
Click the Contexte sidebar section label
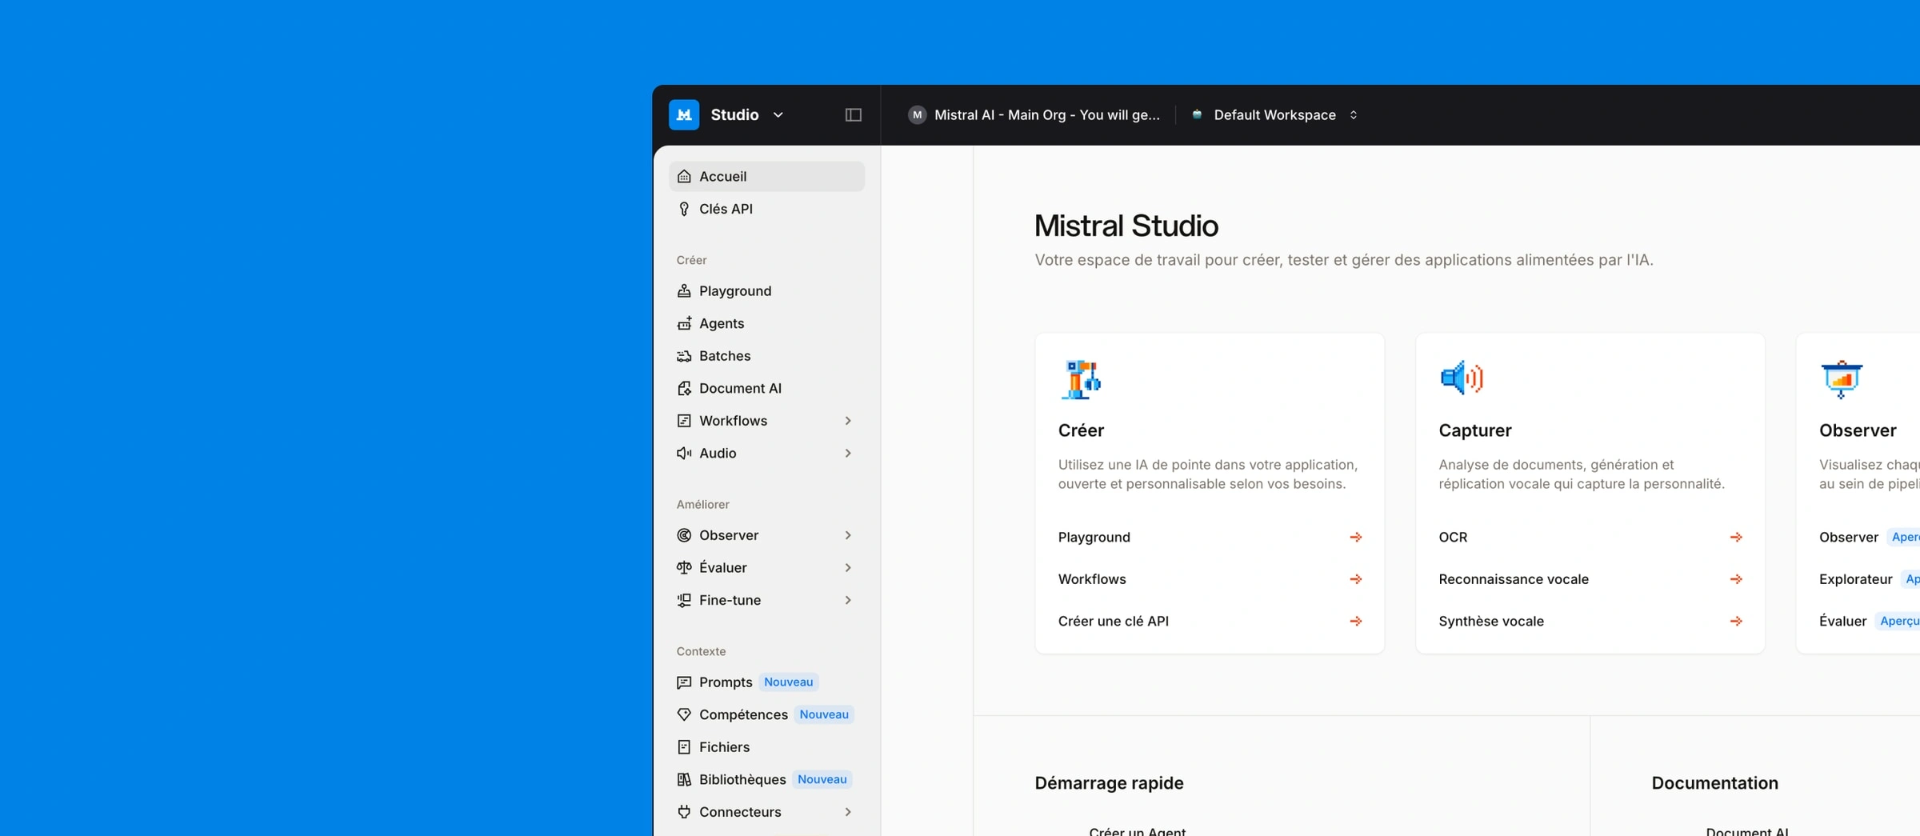pos(701,651)
